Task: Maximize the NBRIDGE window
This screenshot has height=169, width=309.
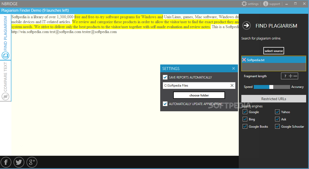Action: 296,4
